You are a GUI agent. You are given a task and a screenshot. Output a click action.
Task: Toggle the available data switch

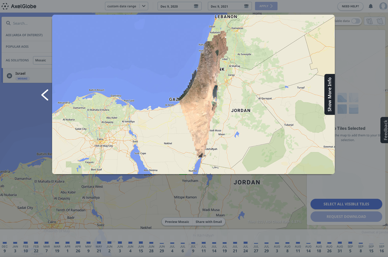(356, 21)
